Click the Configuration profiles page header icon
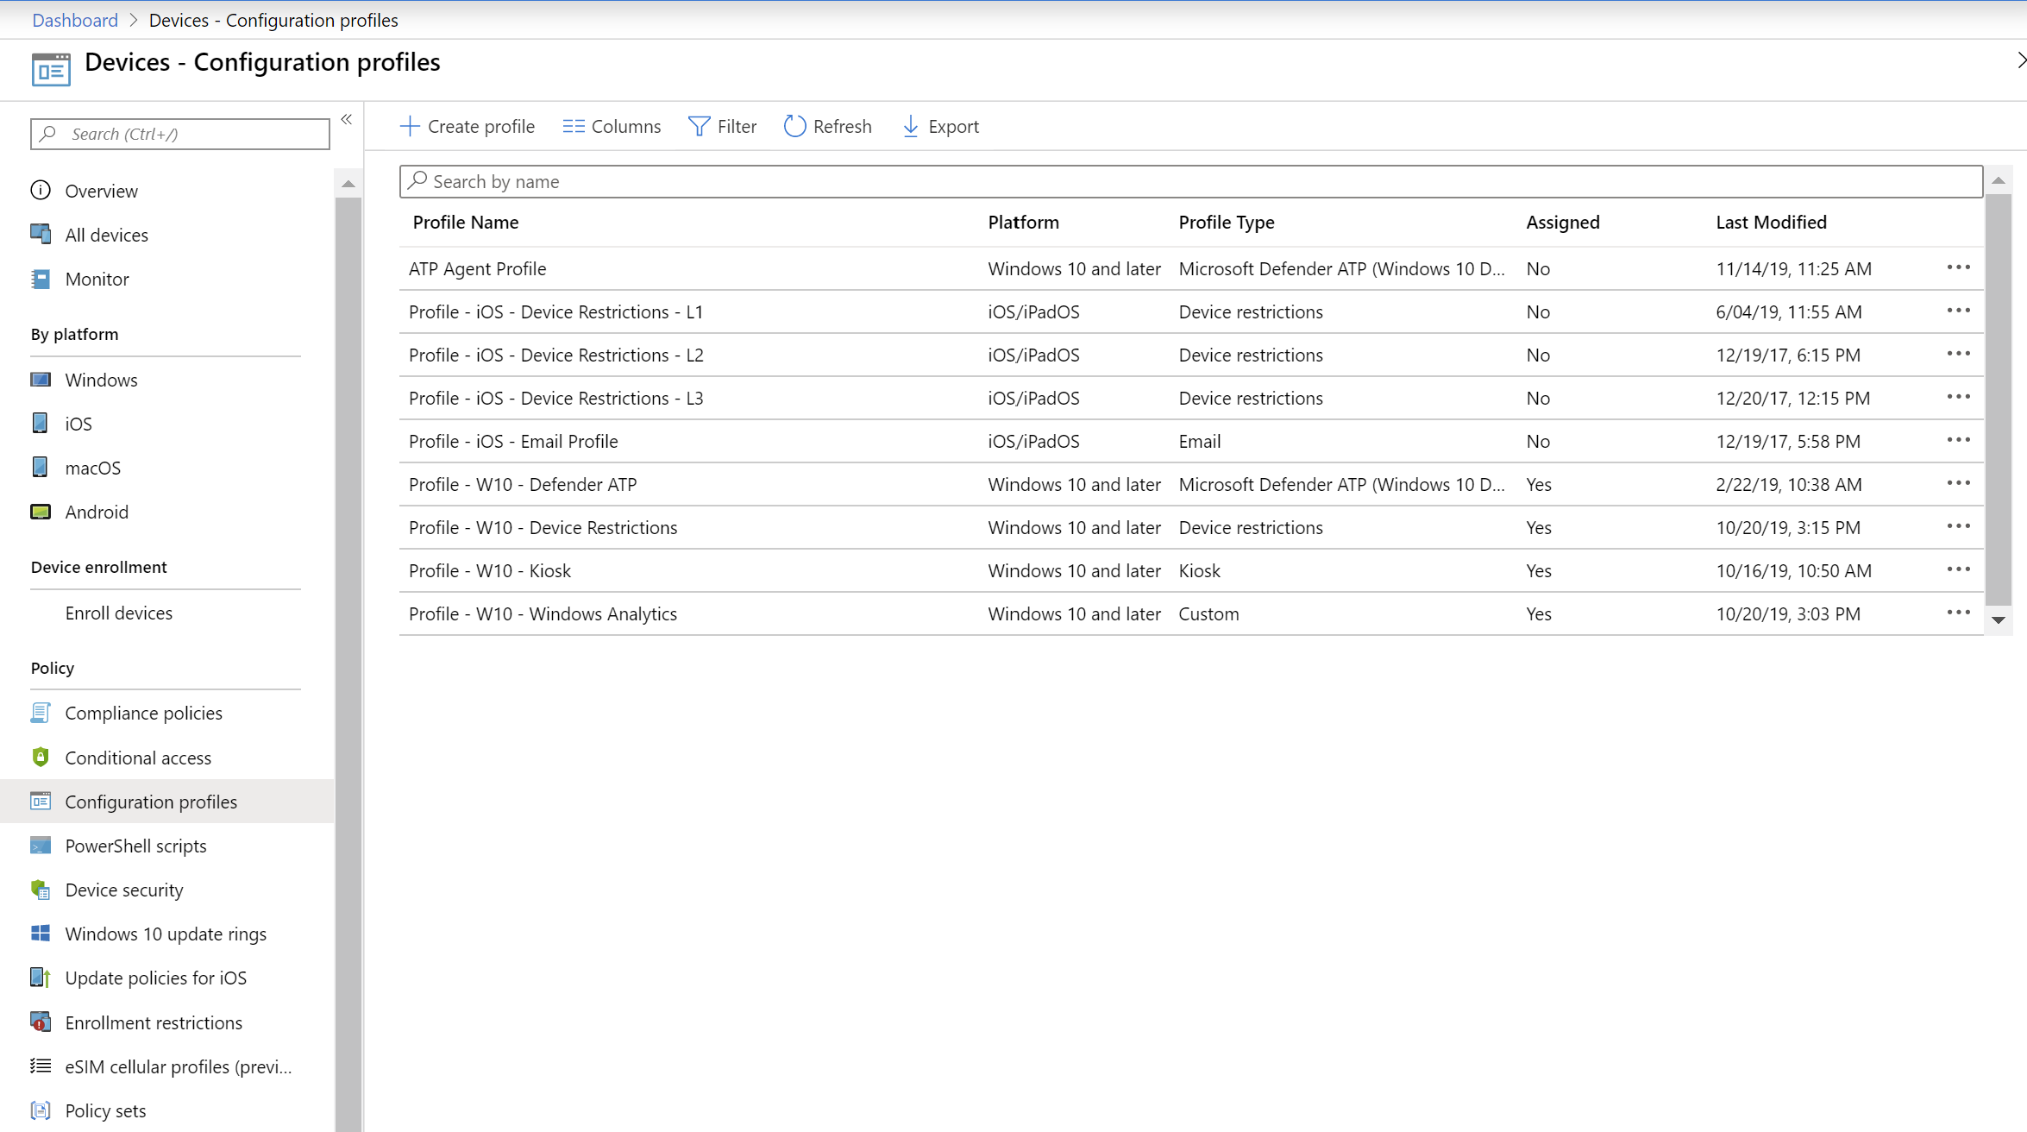The height and width of the screenshot is (1132, 2027). (x=51, y=69)
